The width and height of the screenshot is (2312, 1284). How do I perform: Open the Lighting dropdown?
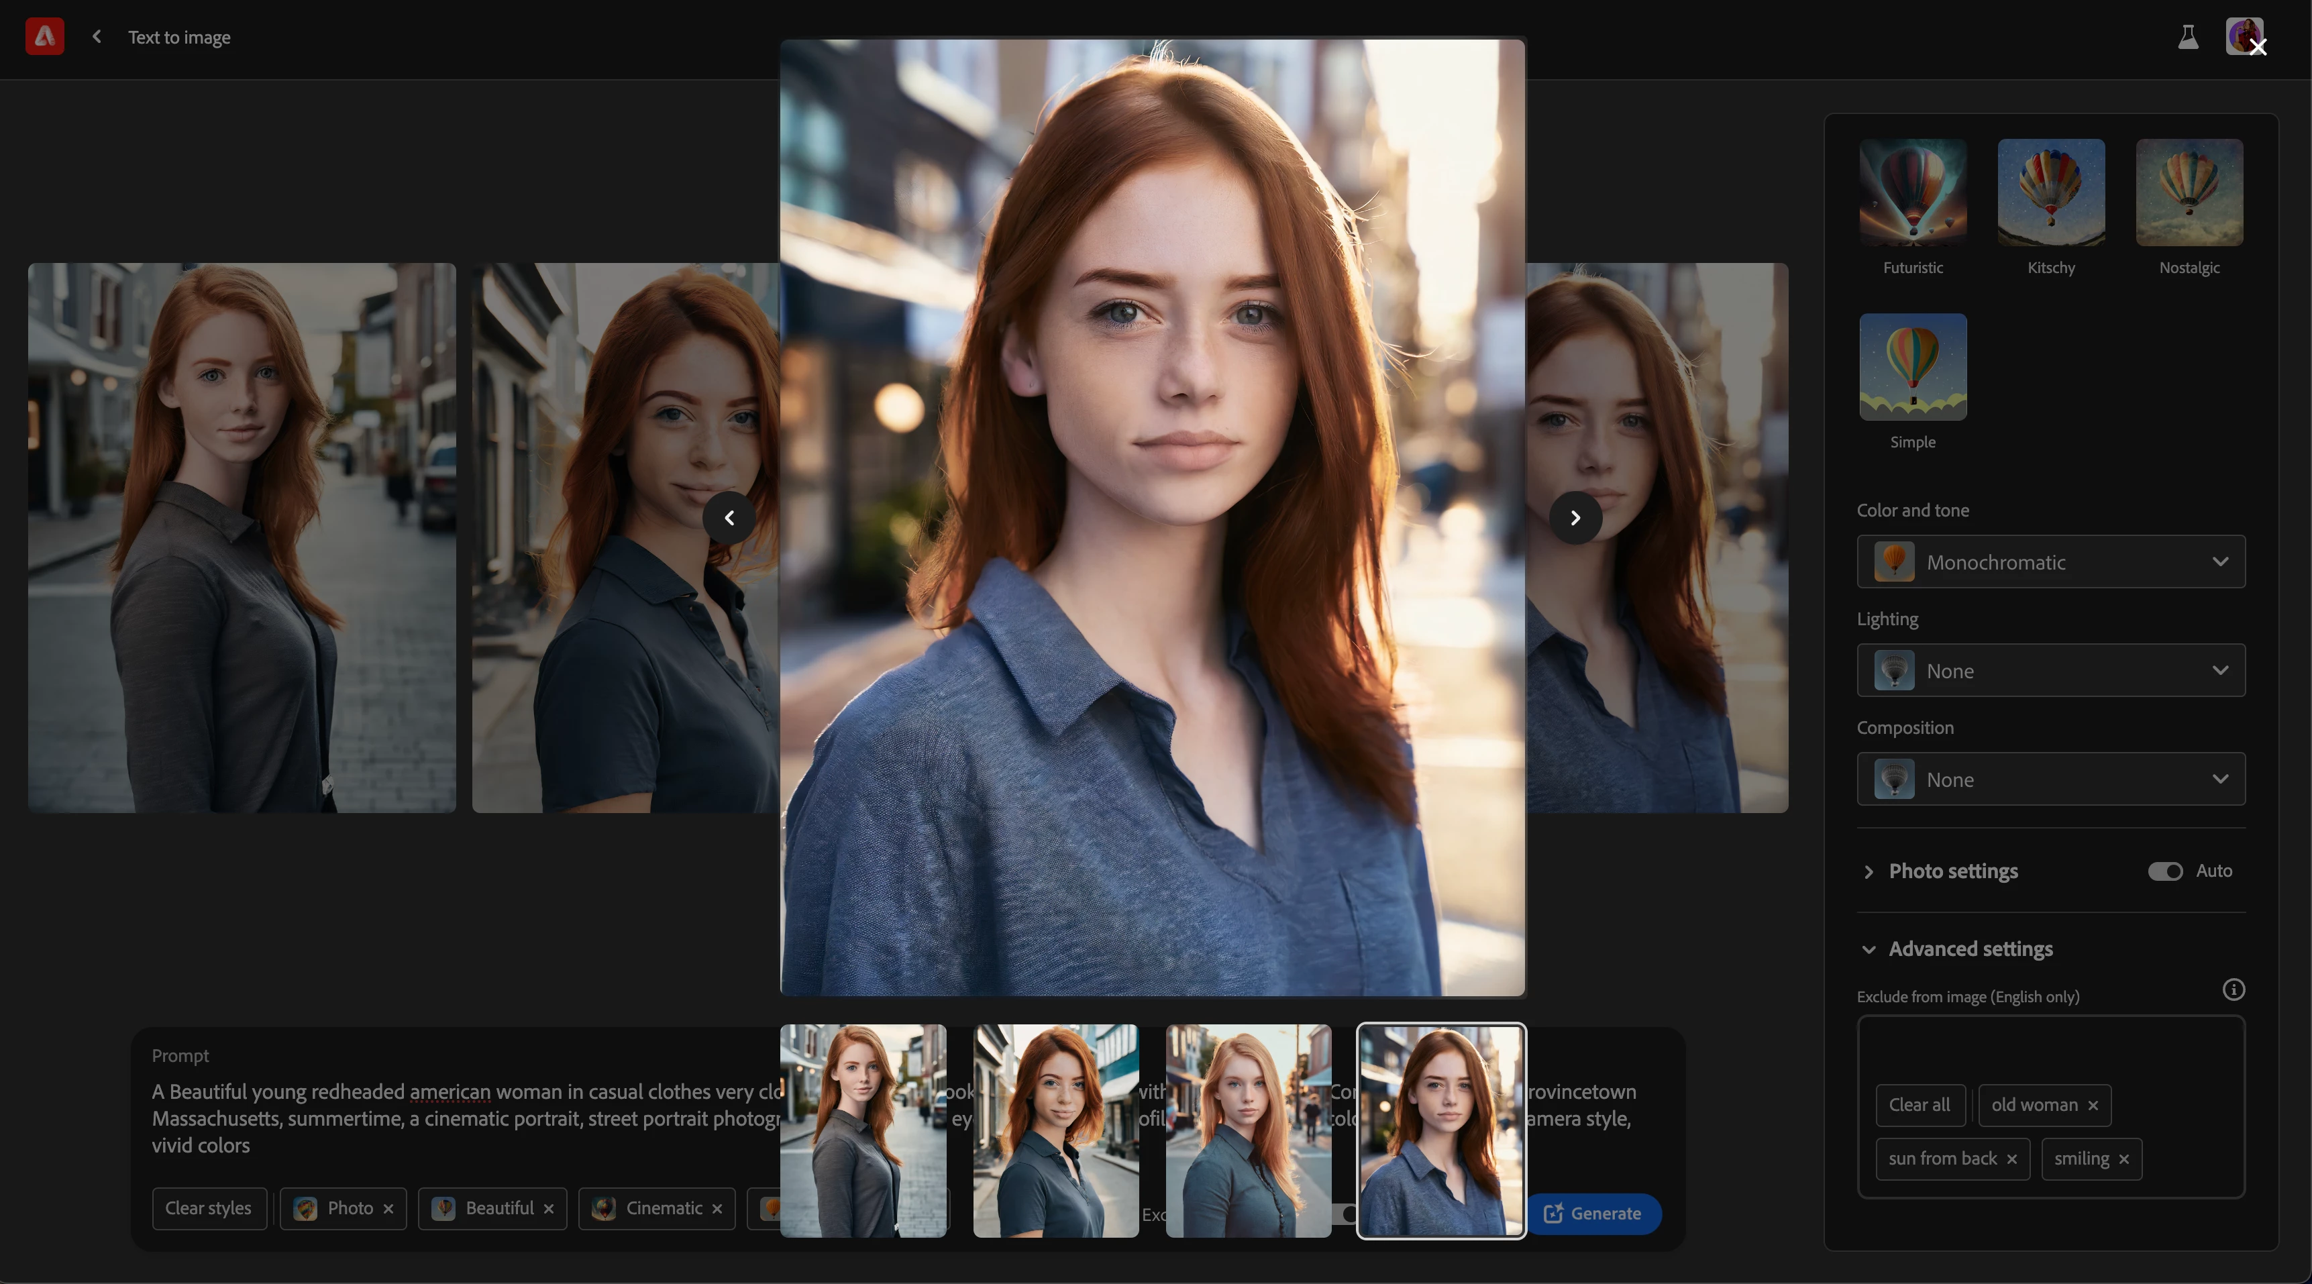(x=2051, y=671)
